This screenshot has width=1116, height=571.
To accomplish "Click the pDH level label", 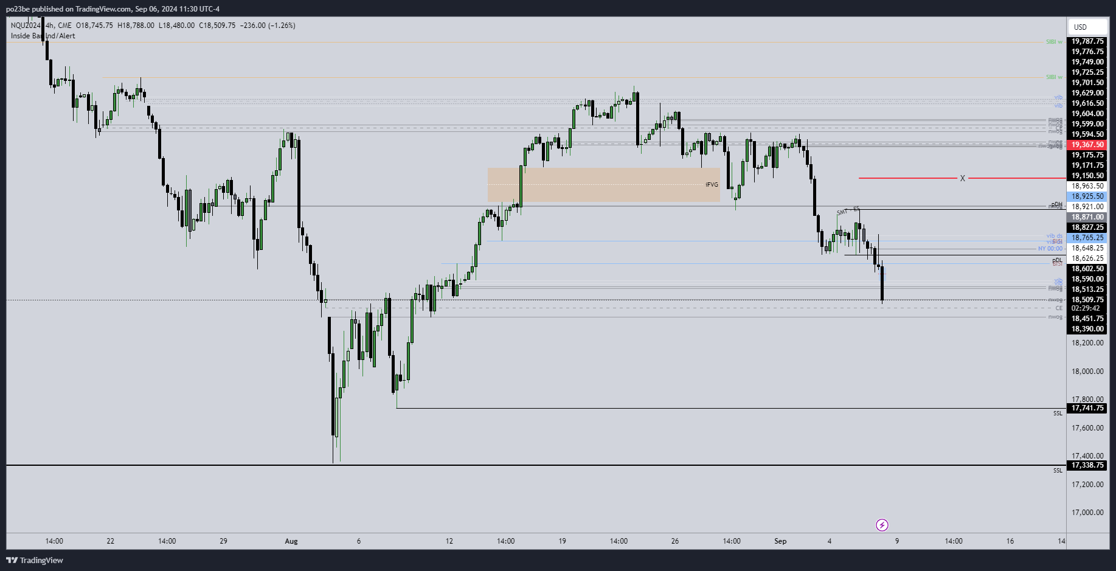I will point(1057,204).
